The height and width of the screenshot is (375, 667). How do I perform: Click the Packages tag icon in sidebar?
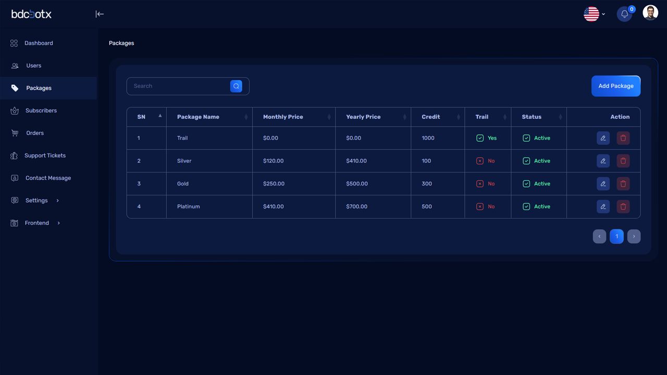[x=15, y=88]
